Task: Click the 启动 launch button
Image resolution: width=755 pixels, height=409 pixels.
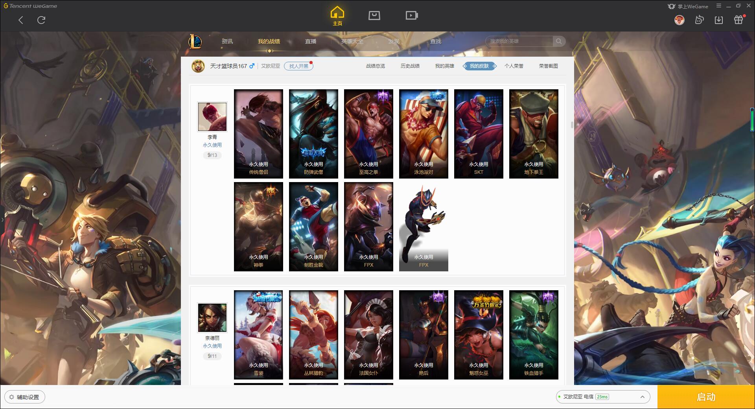Action: point(706,397)
